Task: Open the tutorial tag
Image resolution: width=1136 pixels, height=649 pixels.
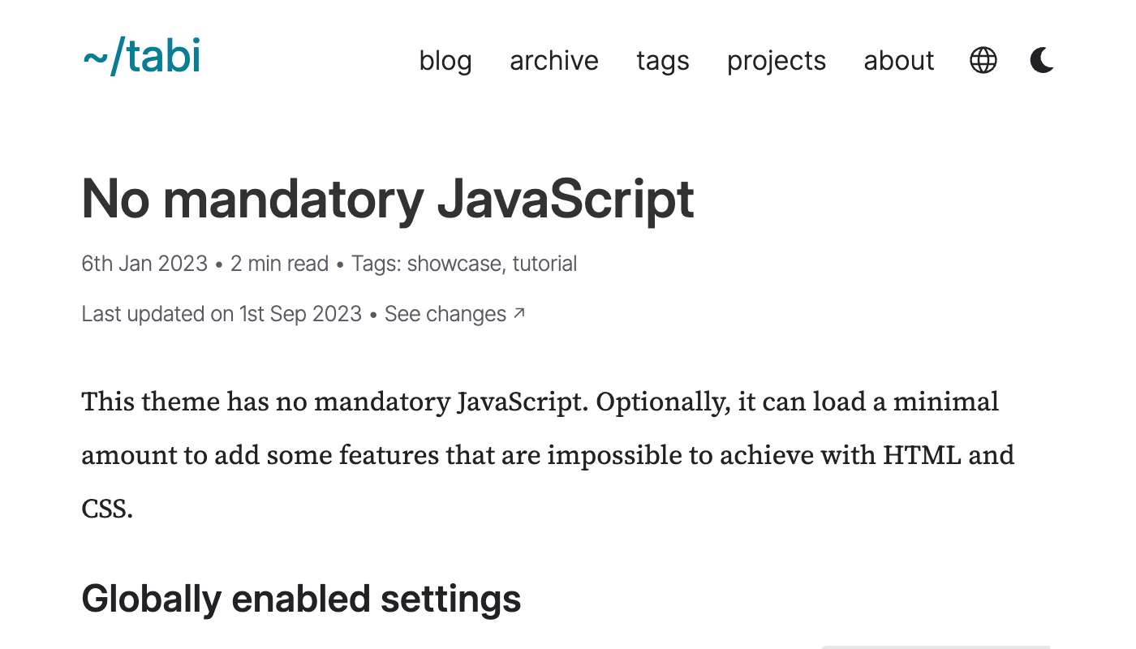Action: click(546, 264)
